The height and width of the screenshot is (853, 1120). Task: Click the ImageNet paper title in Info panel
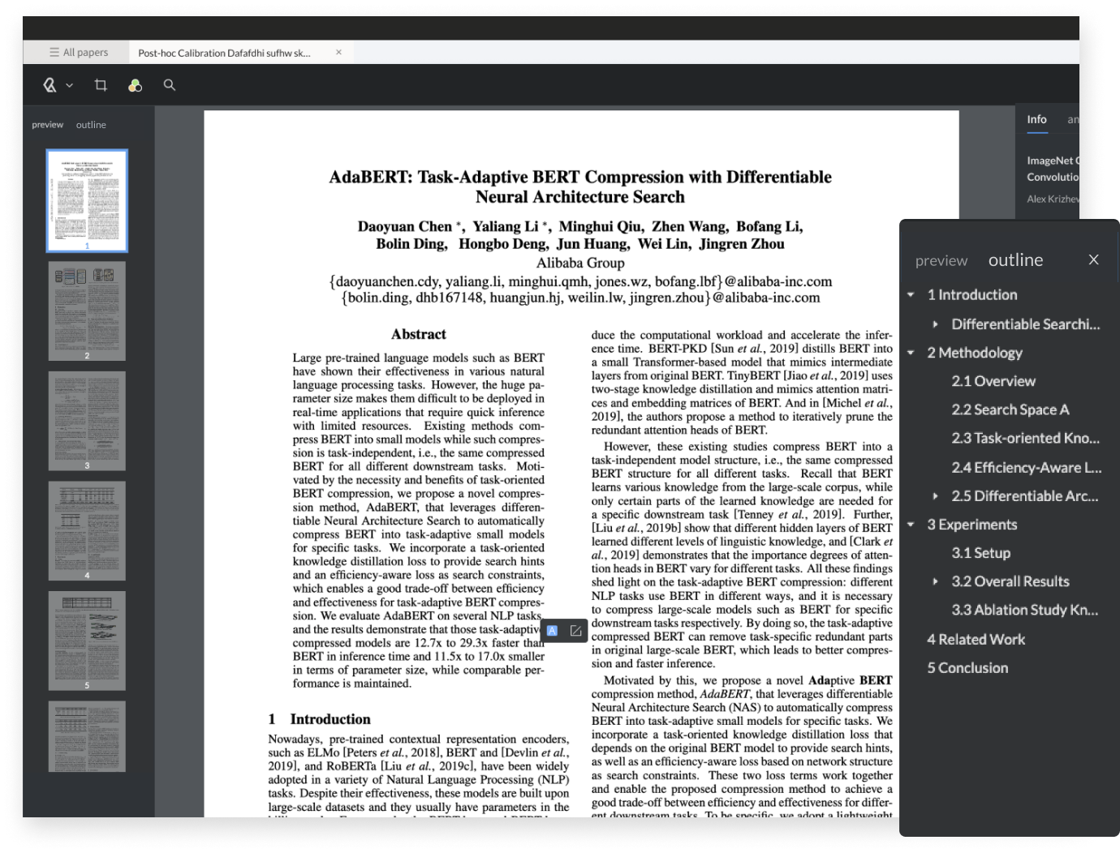1053,169
